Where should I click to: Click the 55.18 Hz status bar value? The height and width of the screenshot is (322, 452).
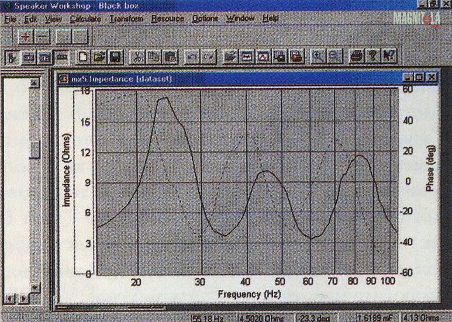(x=208, y=318)
